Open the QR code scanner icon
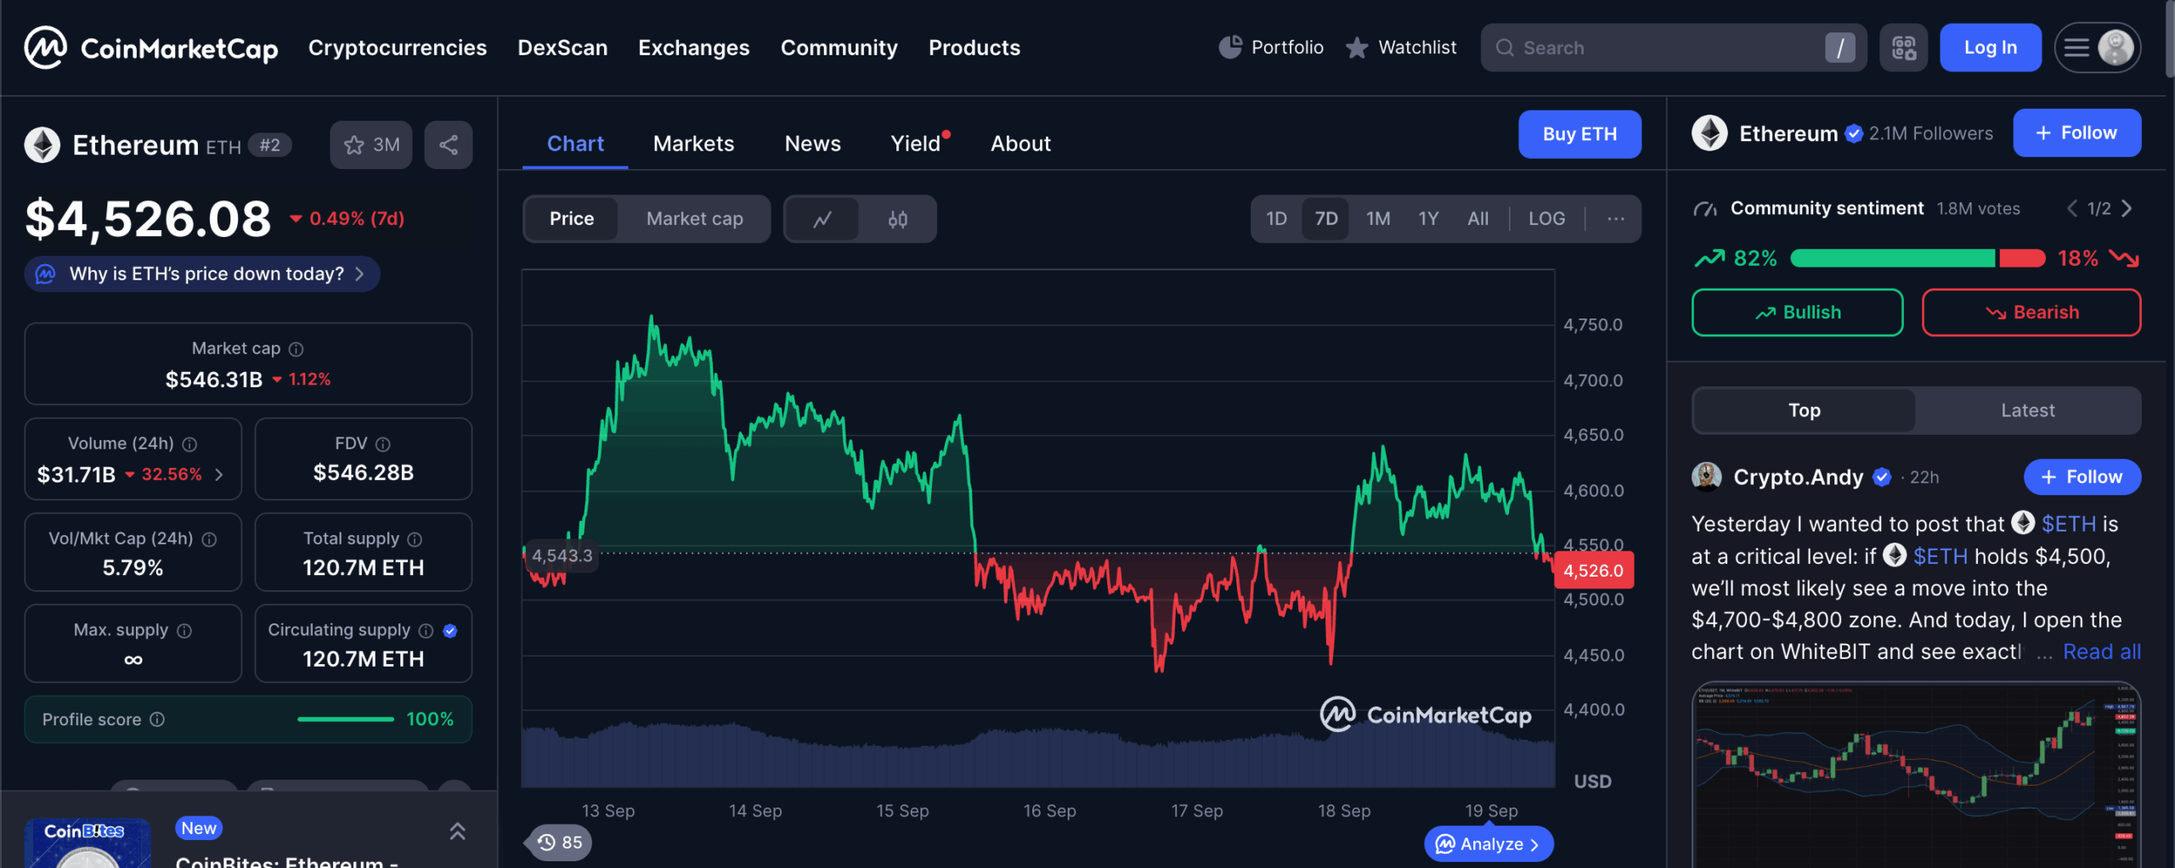This screenshot has width=2175, height=868. point(1903,48)
